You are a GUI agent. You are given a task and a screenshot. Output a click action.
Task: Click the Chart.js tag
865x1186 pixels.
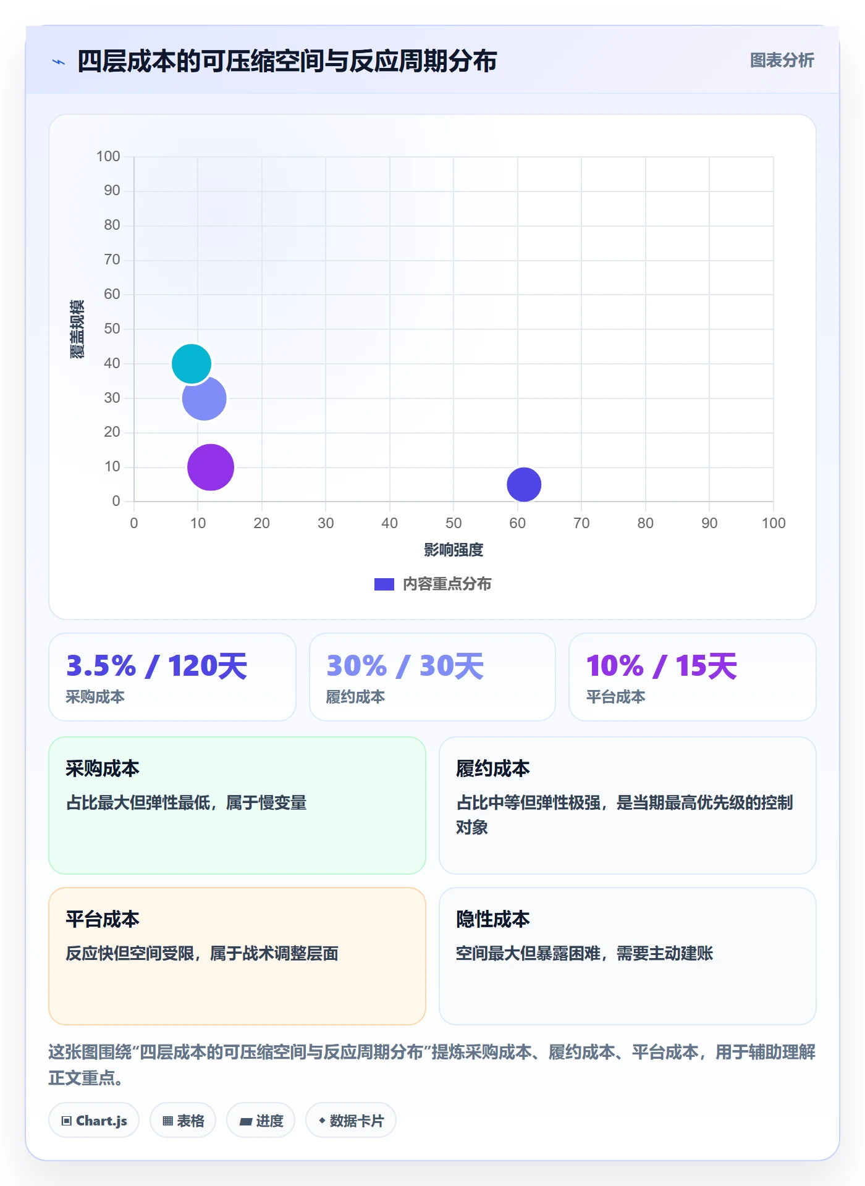tap(94, 1121)
